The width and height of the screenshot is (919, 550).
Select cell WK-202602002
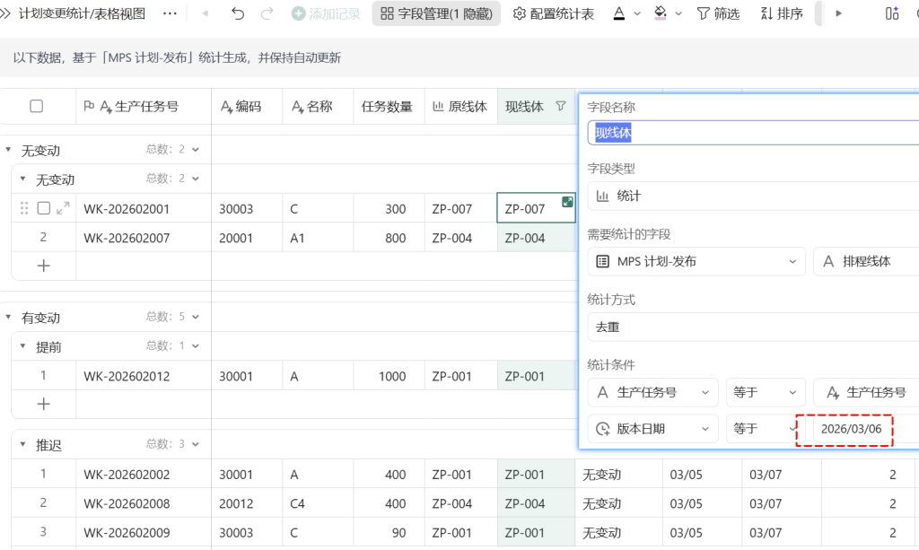[x=144, y=475]
